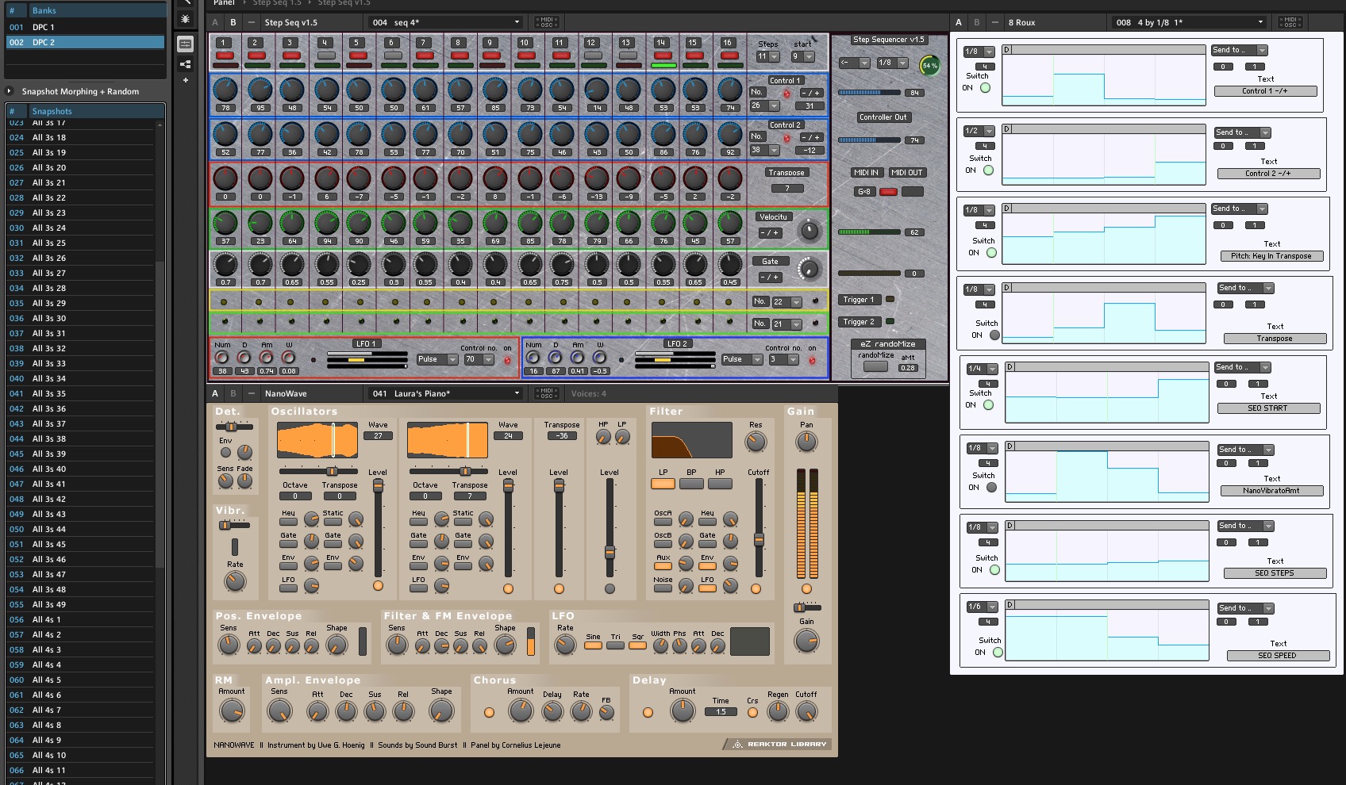Select the LP filter type button

pos(663,484)
